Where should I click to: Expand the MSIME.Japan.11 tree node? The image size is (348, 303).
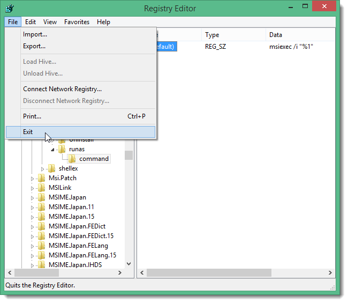click(x=32, y=208)
